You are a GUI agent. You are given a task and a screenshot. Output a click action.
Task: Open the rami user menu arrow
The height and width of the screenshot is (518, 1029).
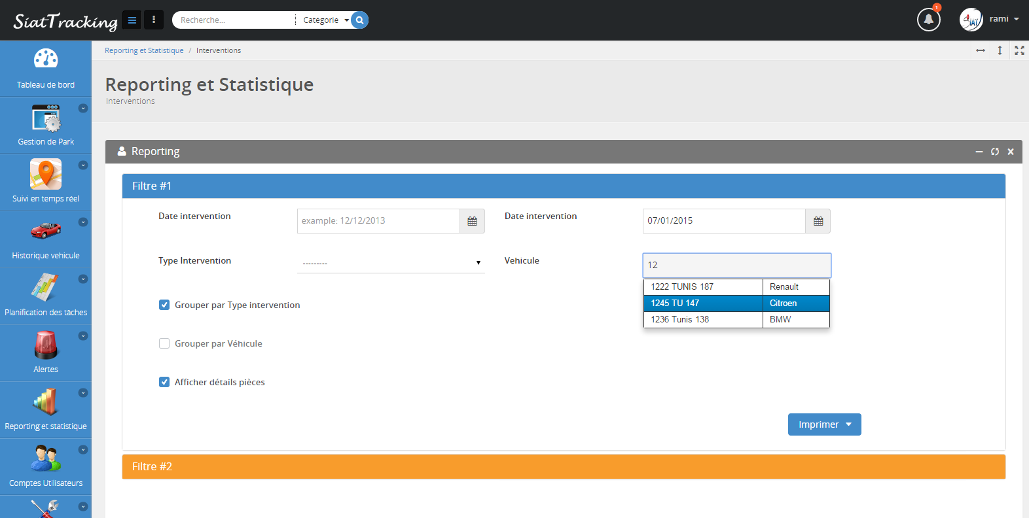(x=1017, y=20)
